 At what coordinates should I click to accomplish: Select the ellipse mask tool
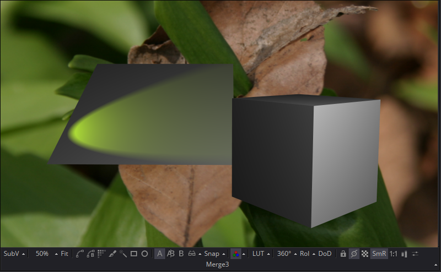pyautogui.click(x=144, y=254)
